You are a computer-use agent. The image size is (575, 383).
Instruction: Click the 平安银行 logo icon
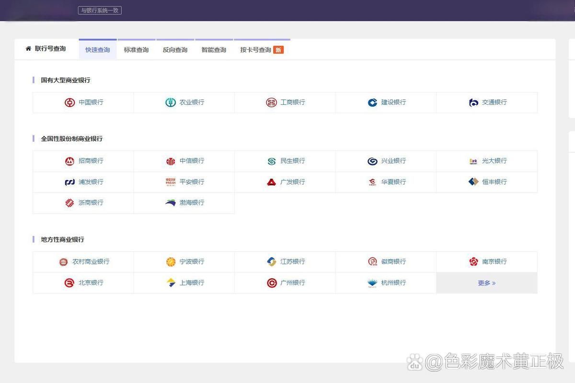(x=171, y=182)
